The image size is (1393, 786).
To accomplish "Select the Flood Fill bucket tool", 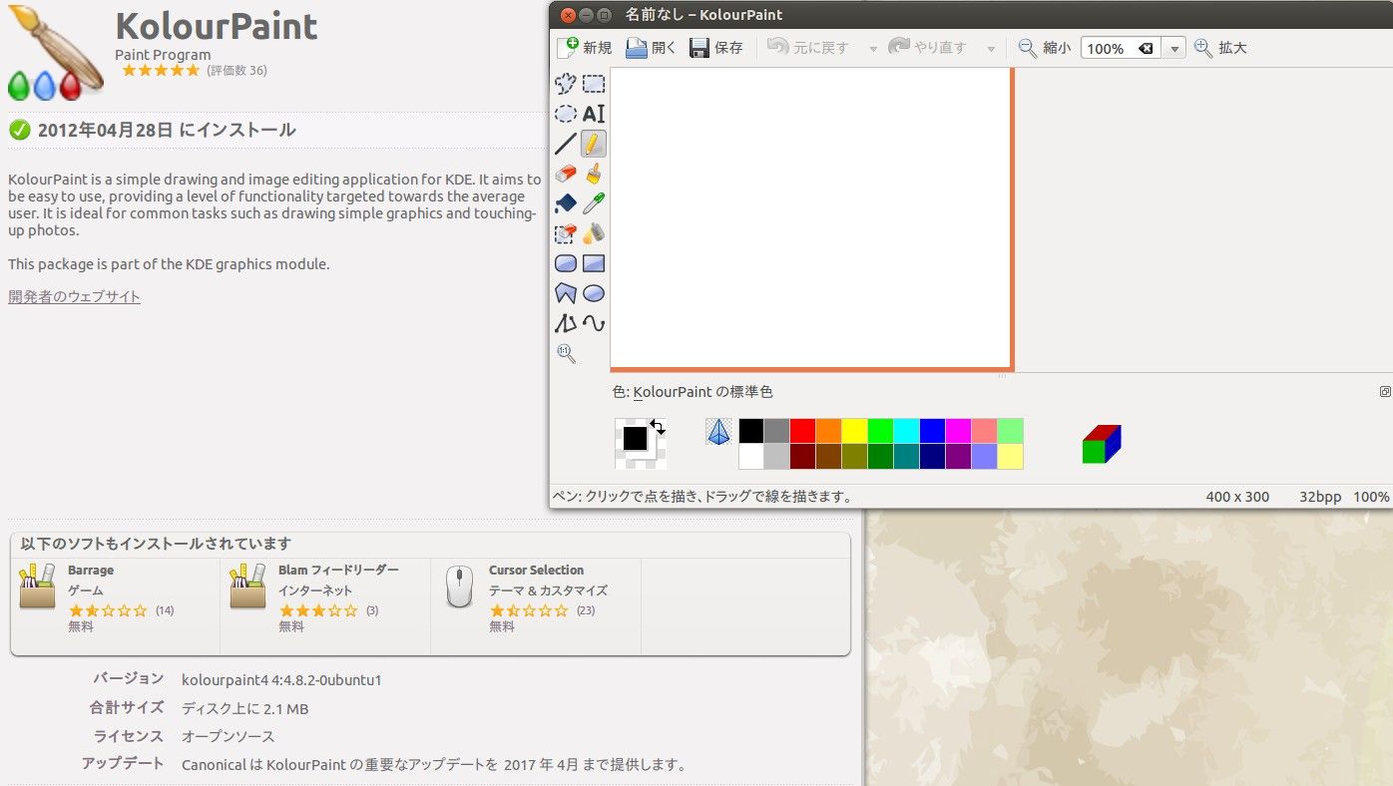I will (566, 203).
